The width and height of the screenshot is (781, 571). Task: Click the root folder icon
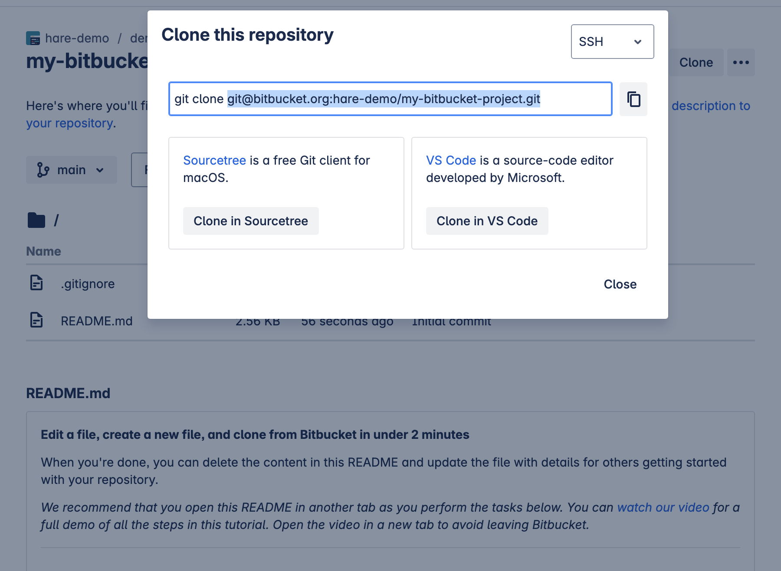click(x=36, y=220)
